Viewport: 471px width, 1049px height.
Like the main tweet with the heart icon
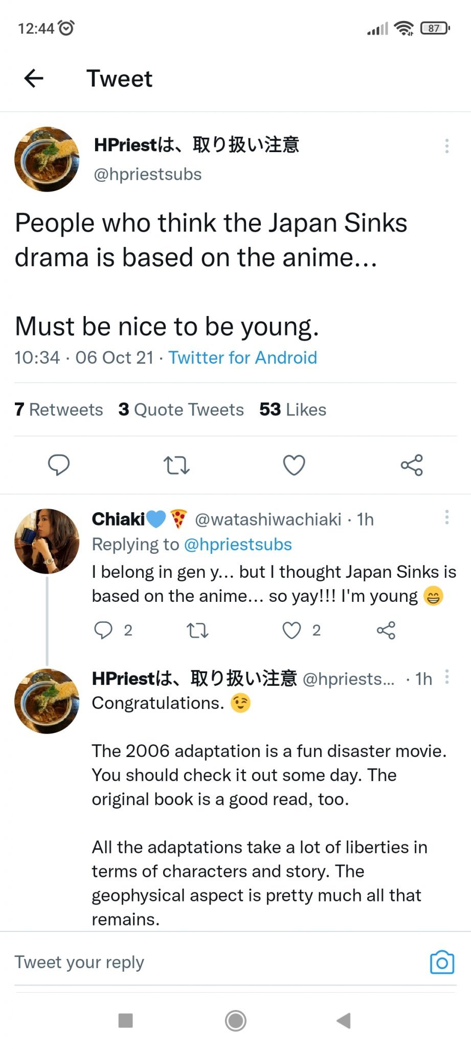click(294, 465)
